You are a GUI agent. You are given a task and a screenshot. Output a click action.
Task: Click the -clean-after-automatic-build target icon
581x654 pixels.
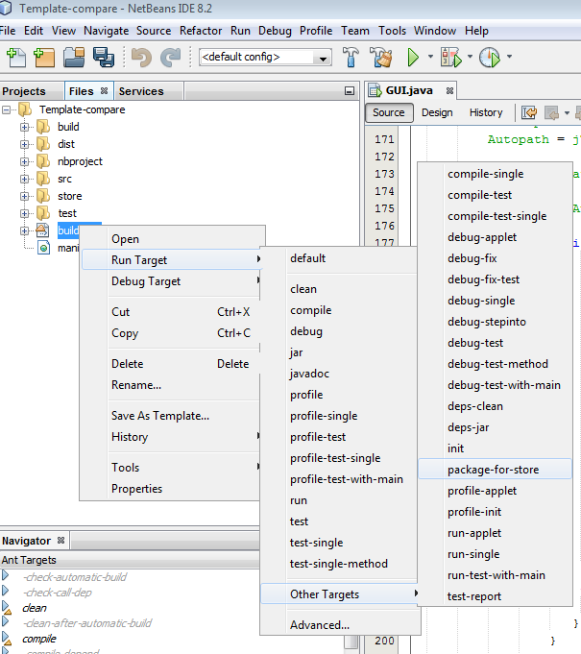click(5, 622)
